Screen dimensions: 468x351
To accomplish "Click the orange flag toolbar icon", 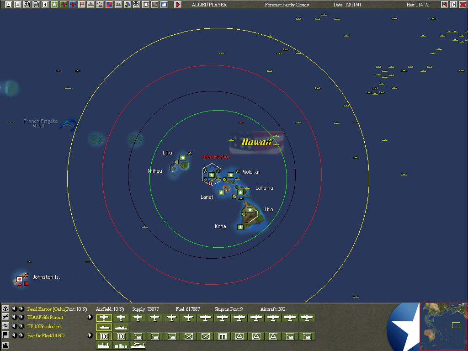I will (x=82, y=5).
